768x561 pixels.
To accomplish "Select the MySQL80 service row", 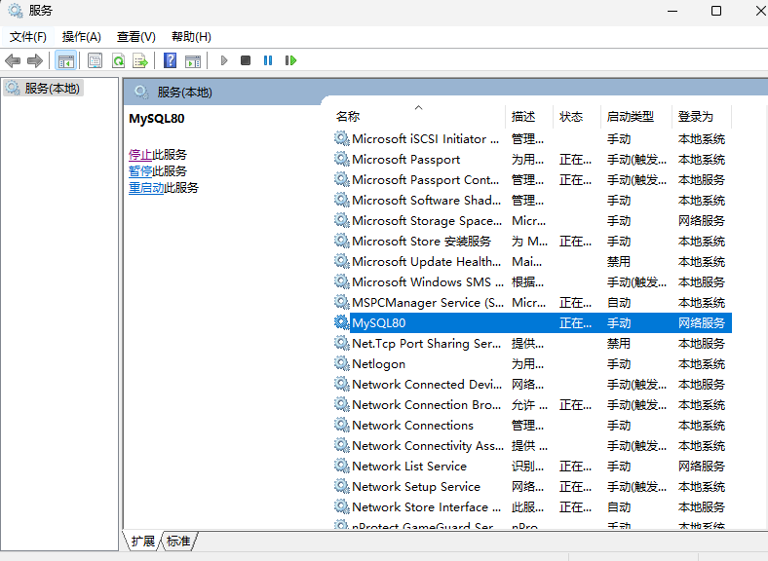I will pos(533,322).
